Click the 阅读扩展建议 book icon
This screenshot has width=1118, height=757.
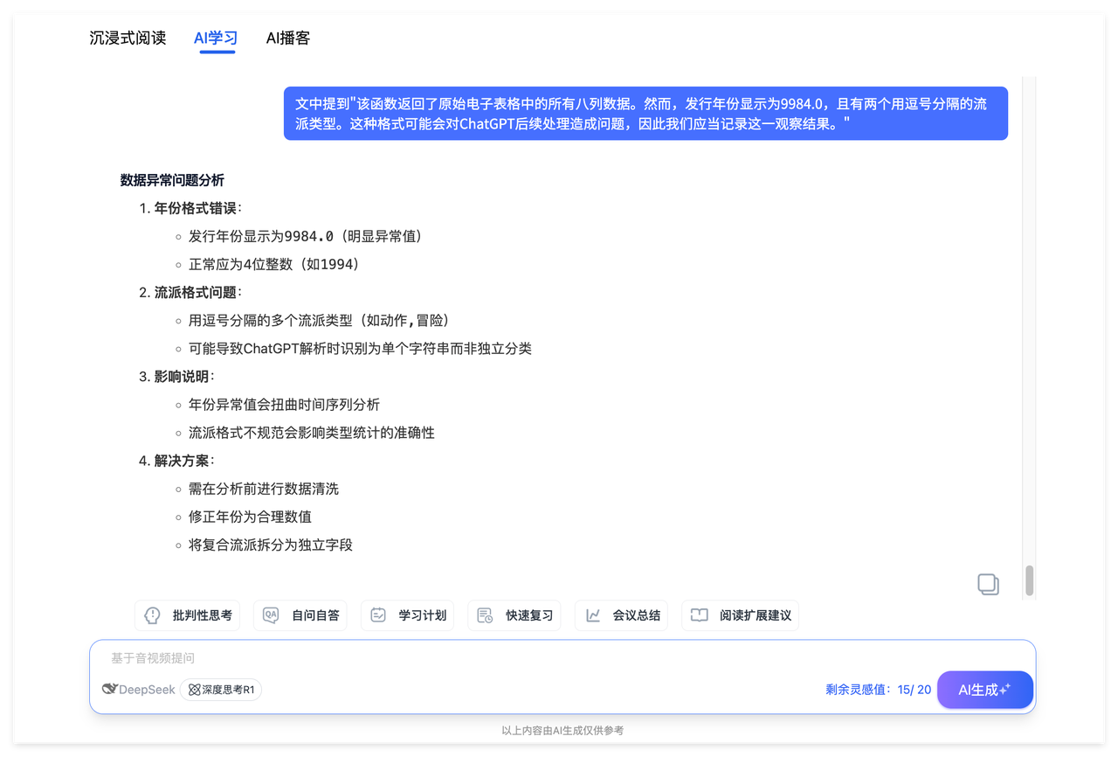699,615
